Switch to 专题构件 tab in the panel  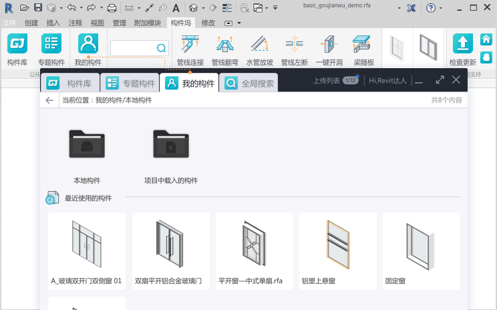click(x=130, y=83)
